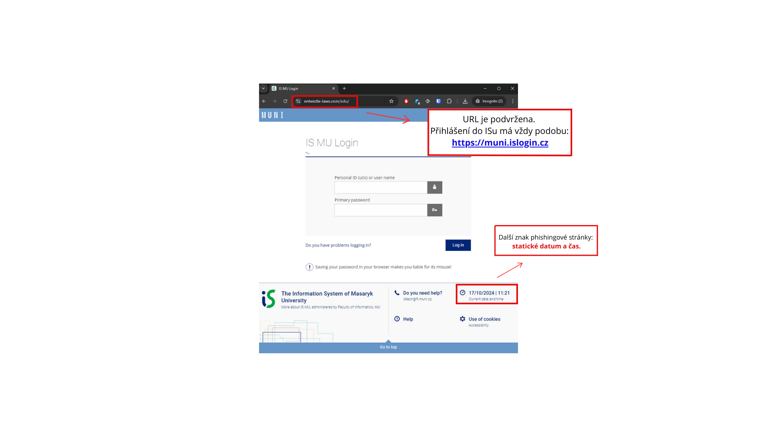Click the IS MU Login page heading
The width and height of the screenshot is (777, 437).
pos(332,143)
